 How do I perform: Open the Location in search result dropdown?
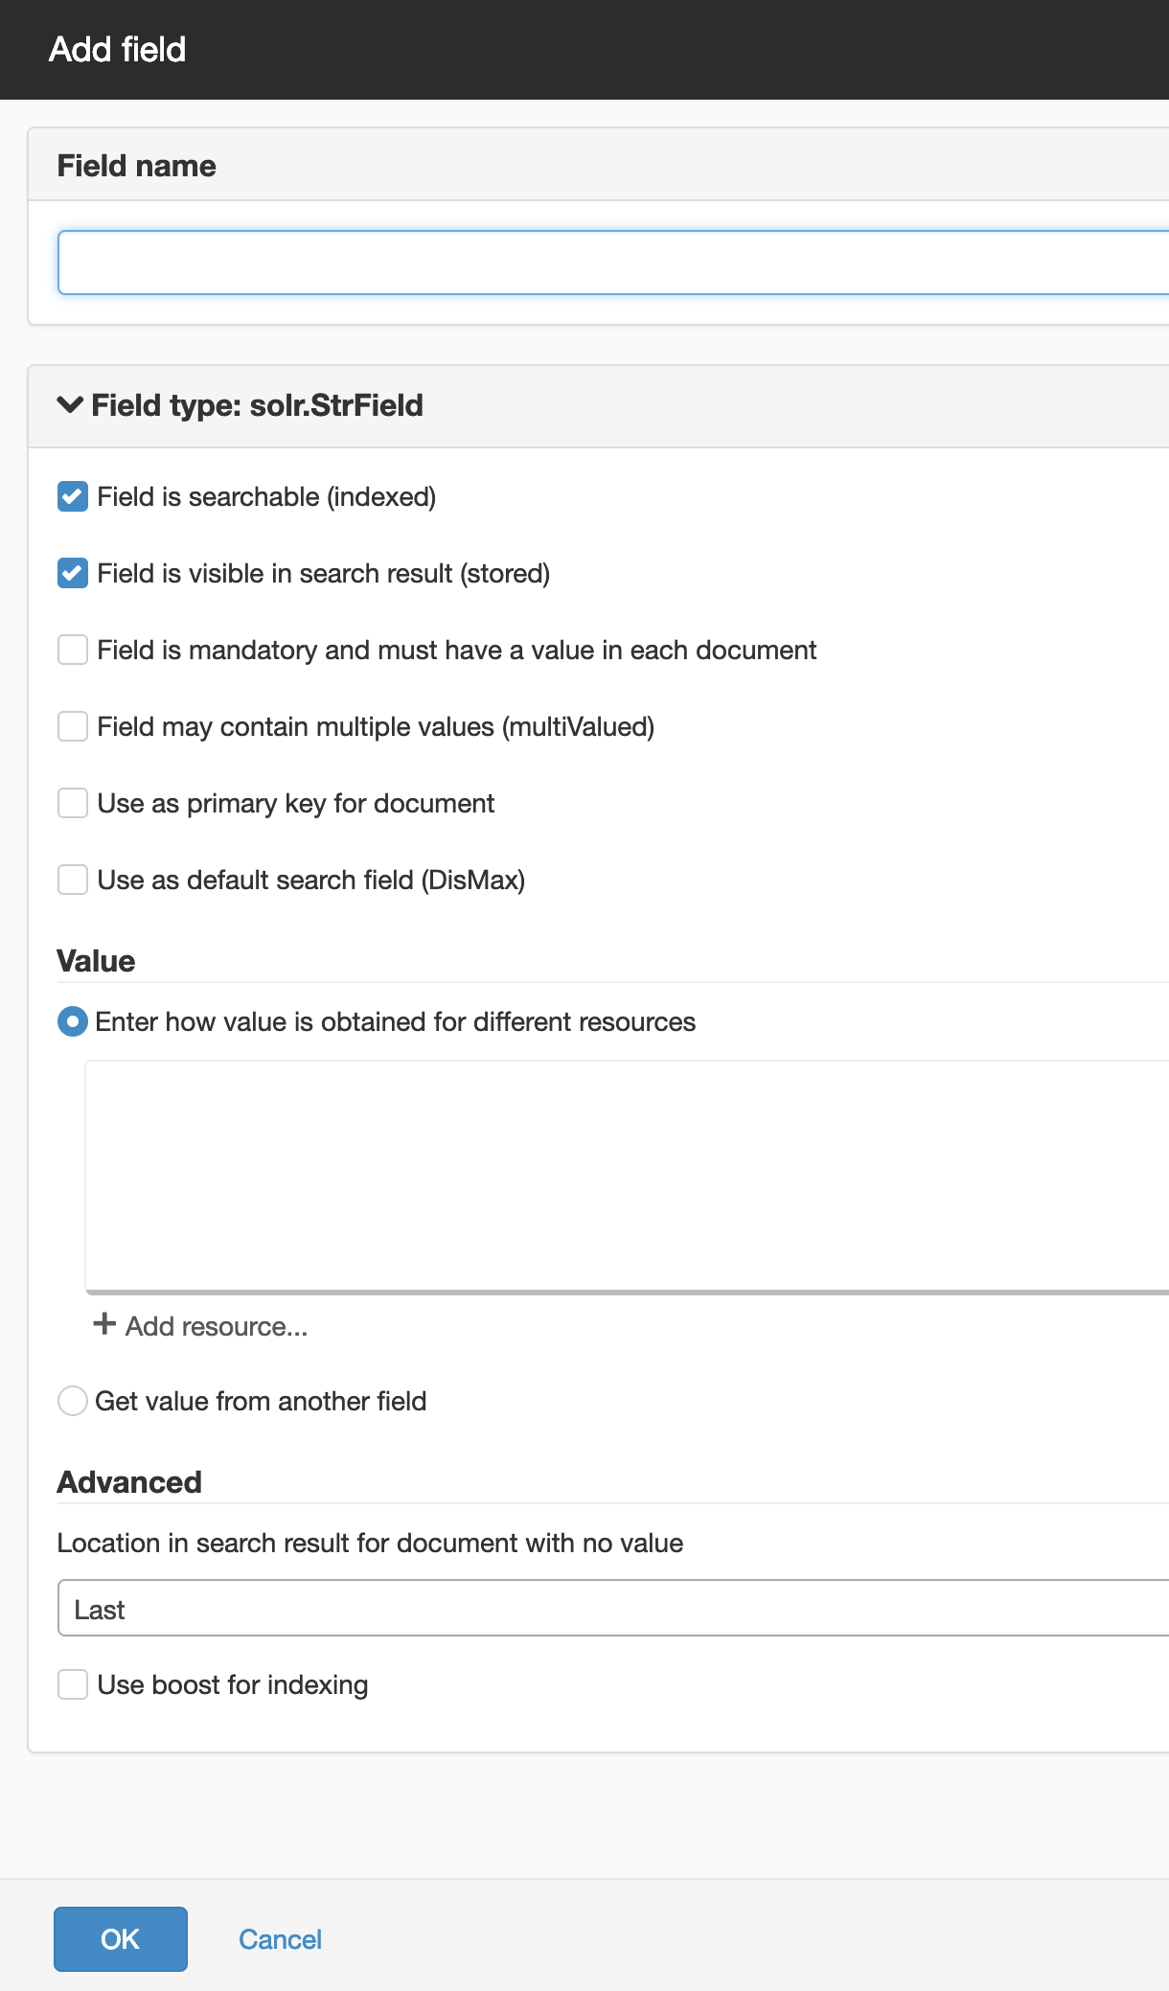point(613,1609)
